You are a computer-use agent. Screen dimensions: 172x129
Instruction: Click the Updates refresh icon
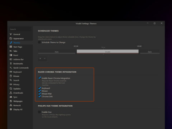11,89
